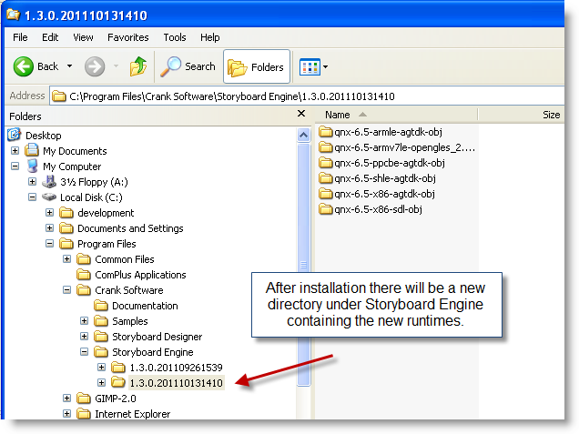The width and height of the screenshot is (579, 434).
Task: Expand 3½ Floppy (A:) node
Action: [32, 182]
